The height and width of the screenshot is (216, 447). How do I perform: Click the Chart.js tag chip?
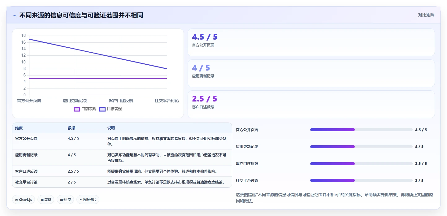coord(24,200)
